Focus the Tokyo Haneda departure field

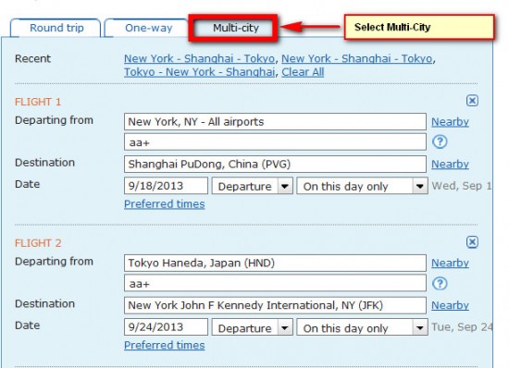pyautogui.click(x=275, y=263)
